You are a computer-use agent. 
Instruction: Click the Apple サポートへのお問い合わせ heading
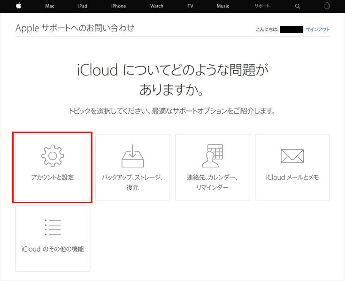(x=75, y=28)
